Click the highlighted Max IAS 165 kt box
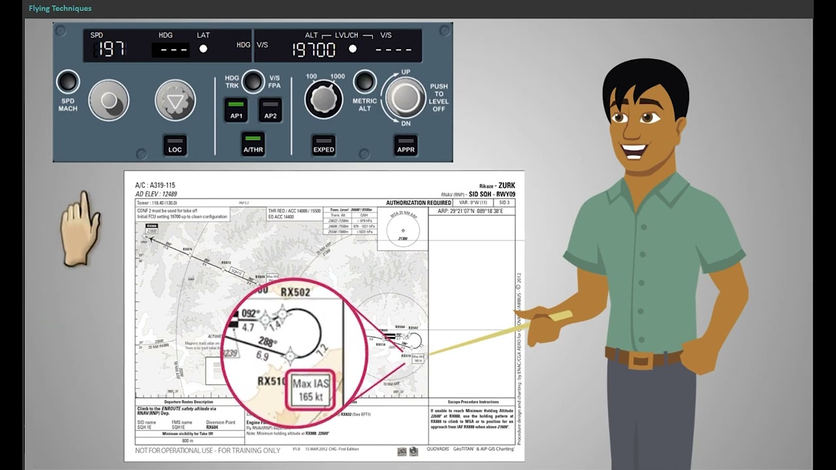 coord(310,390)
